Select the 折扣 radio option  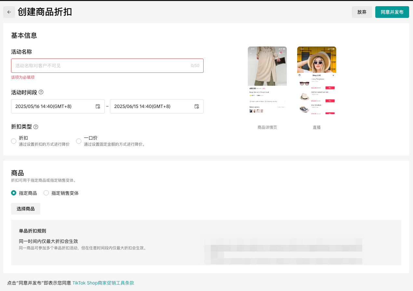pyautogui.click(x=14, y=141)
